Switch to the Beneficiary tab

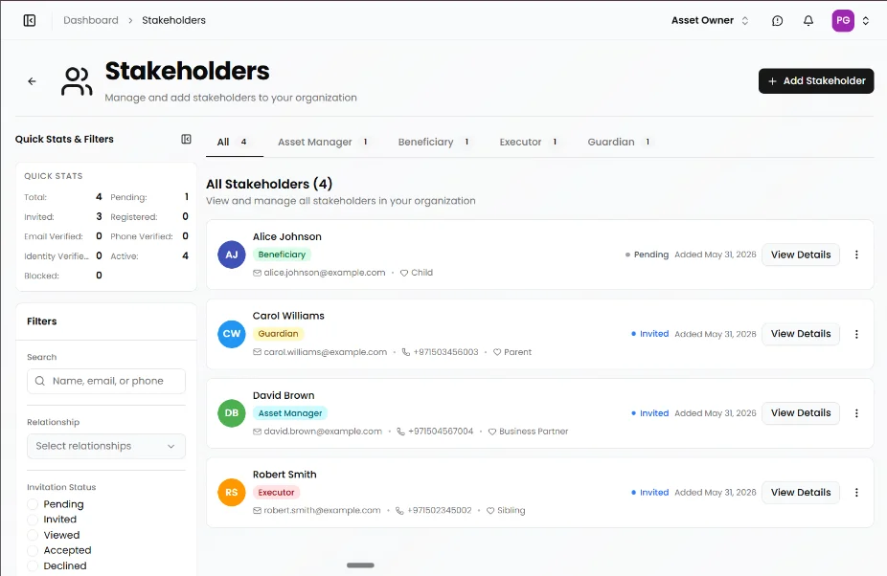click(x=434, y=142)
